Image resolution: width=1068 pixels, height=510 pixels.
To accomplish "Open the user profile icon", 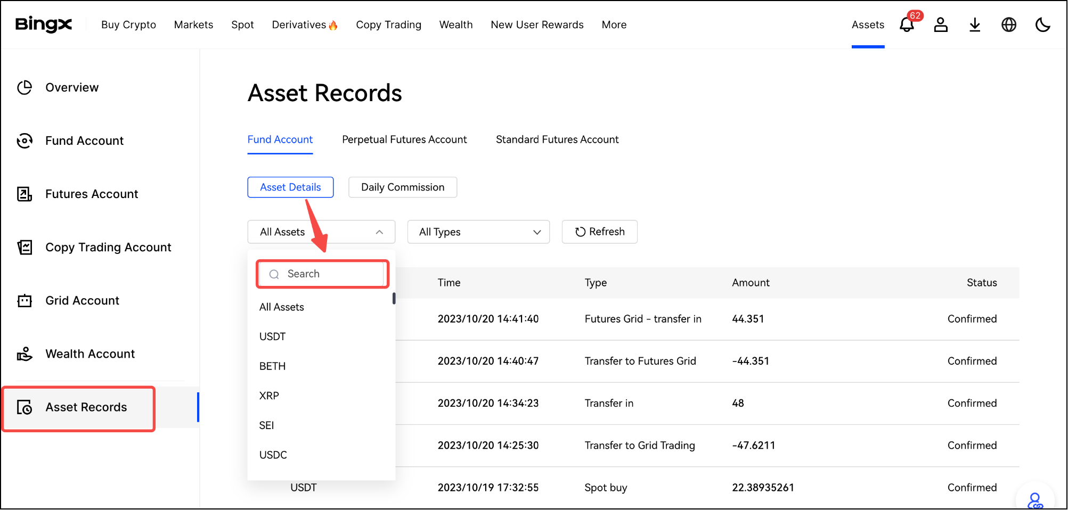I will pos(941,25).
